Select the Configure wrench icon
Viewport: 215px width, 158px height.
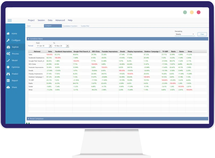pos(8,40)
